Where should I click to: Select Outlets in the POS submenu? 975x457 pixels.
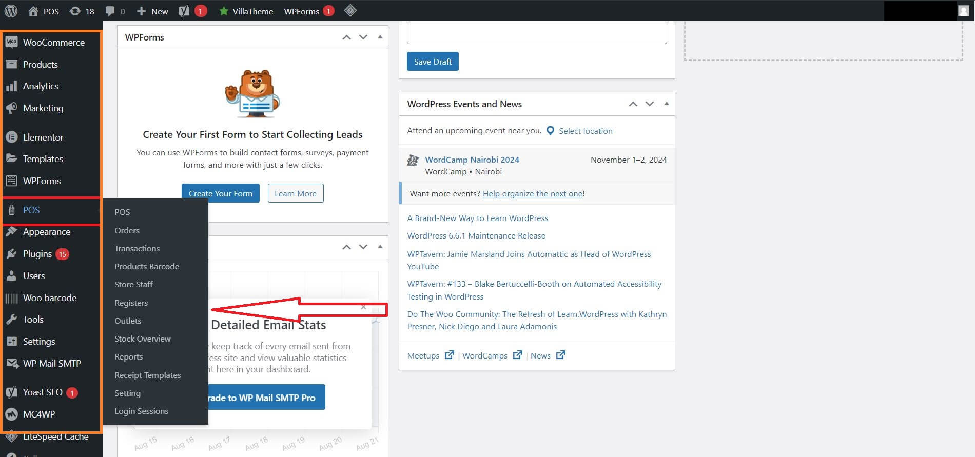pos(128,321)
